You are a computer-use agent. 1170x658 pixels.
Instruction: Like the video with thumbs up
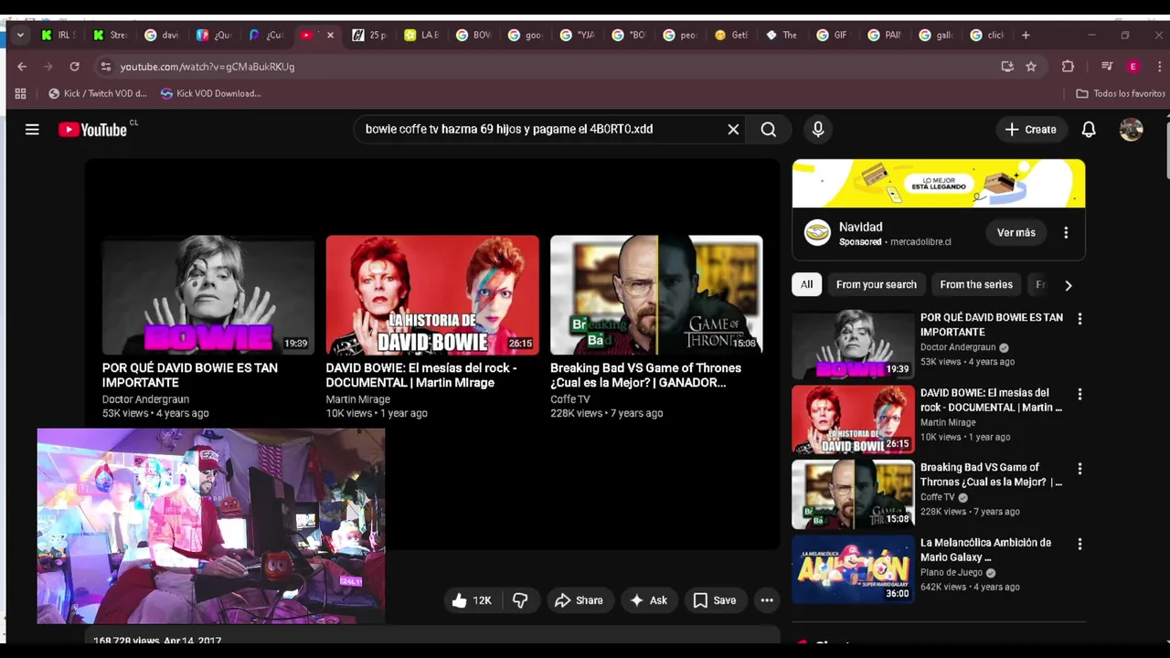[x=459, y=600]
